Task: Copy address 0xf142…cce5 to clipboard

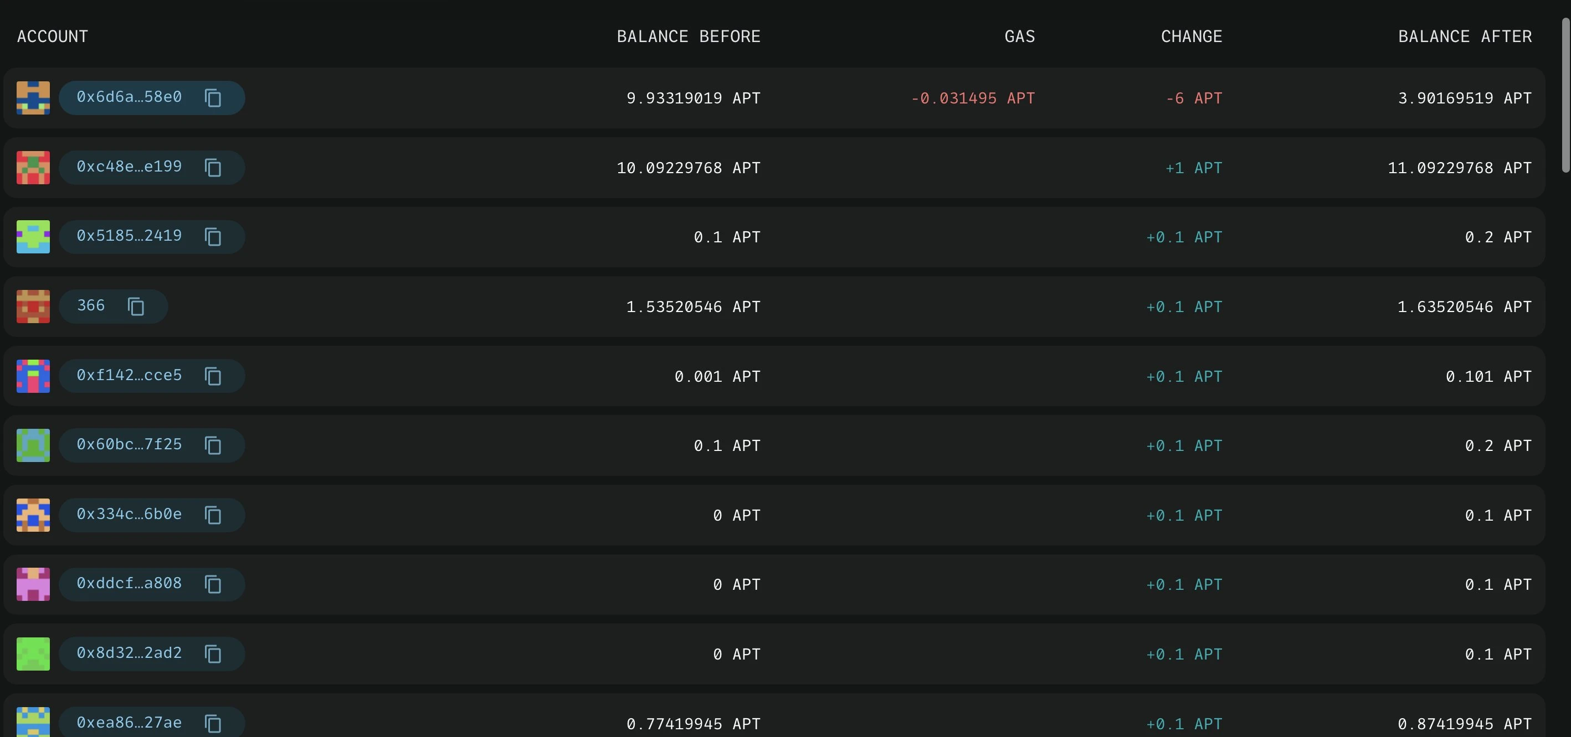Action: pyautogui.click(x=213, y=376)
